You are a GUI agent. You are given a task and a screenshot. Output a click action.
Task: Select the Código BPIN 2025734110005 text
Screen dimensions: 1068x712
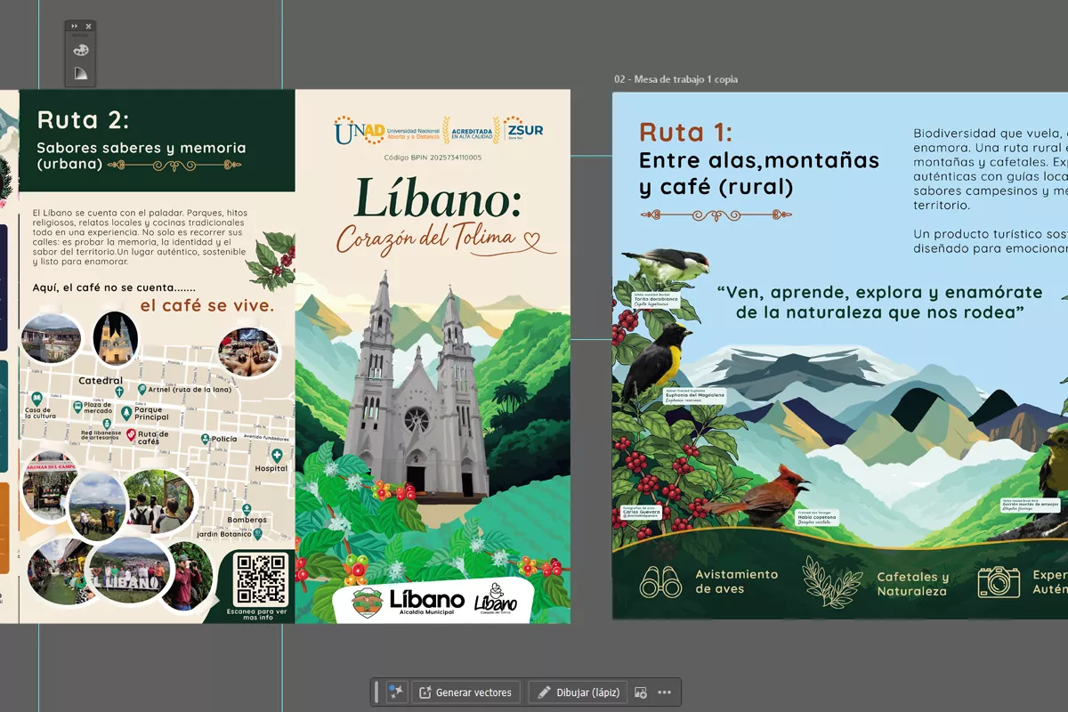pyautogui.click(x=433, y=158)
